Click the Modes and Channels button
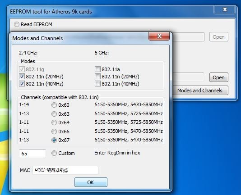Screen dimensions: 241x195 coord(200,91)
